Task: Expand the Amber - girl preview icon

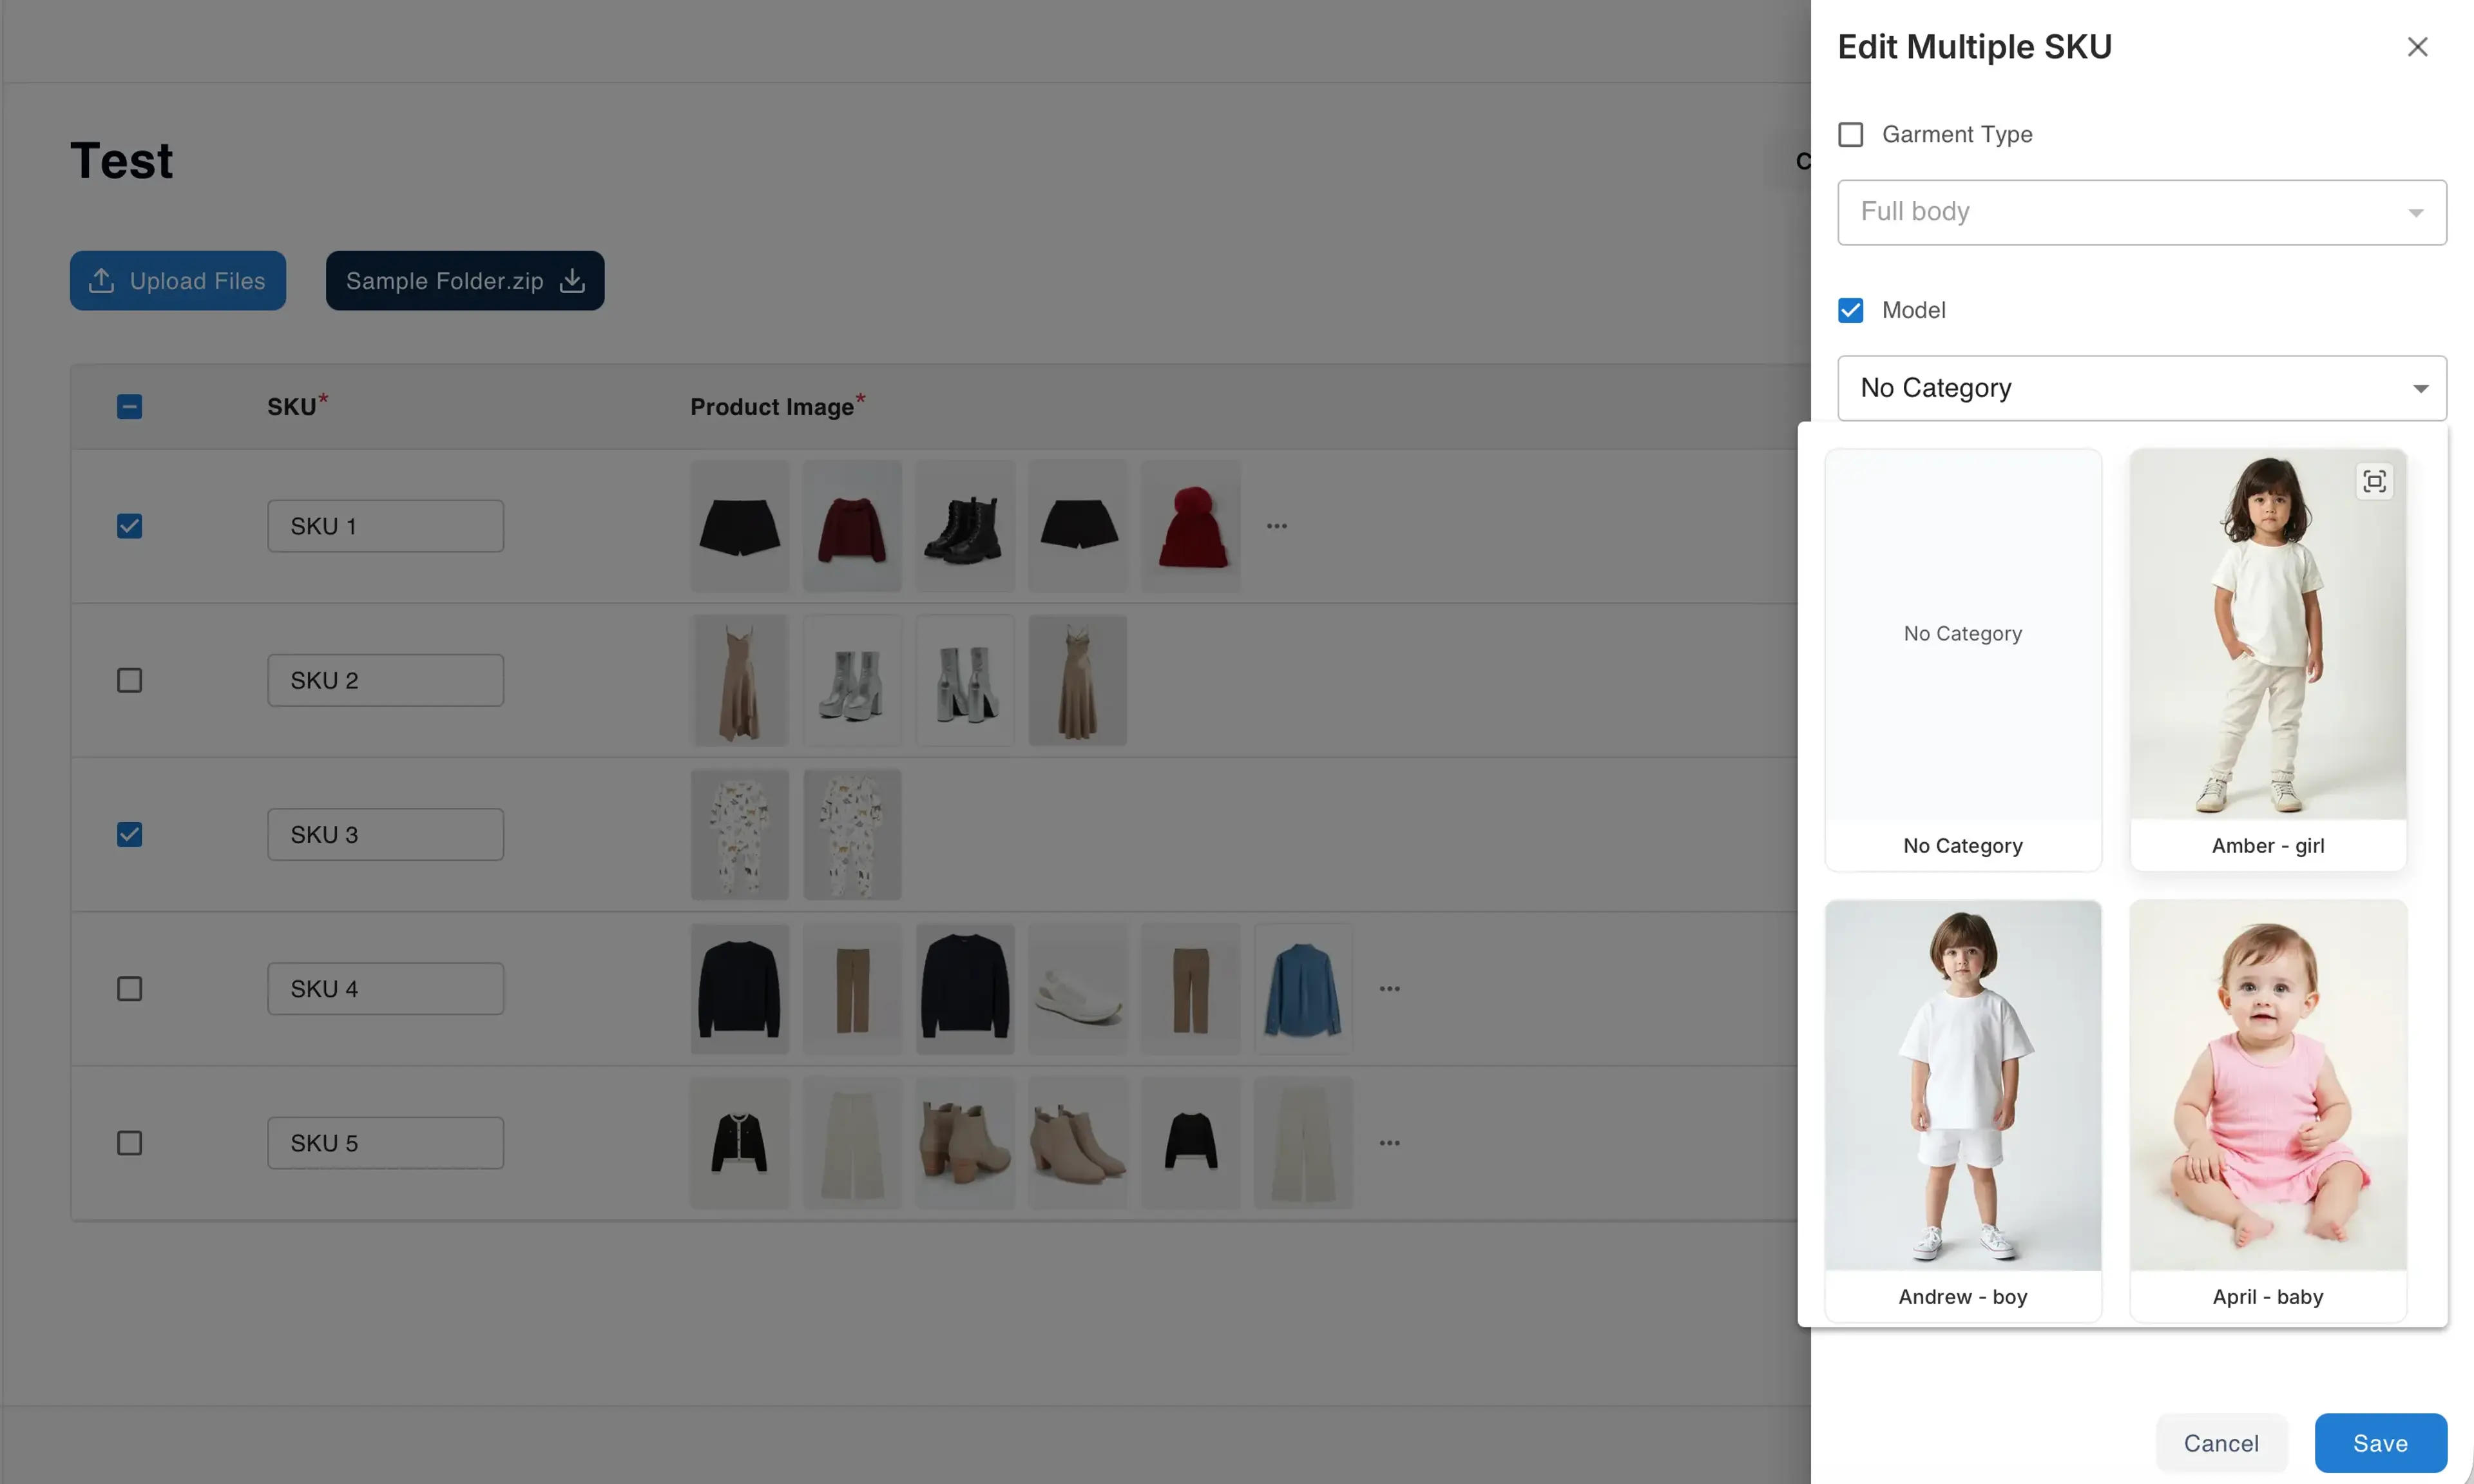Action: (2374, 481)
